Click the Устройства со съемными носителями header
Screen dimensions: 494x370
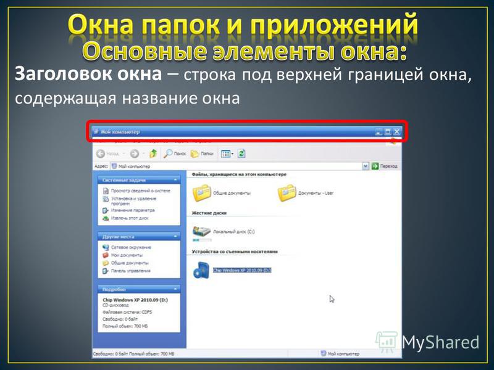pyautogui.click(x=235, y=252)
